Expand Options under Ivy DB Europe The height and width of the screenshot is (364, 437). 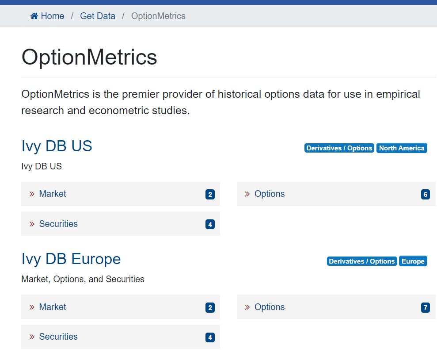click(x=336, y=307)
